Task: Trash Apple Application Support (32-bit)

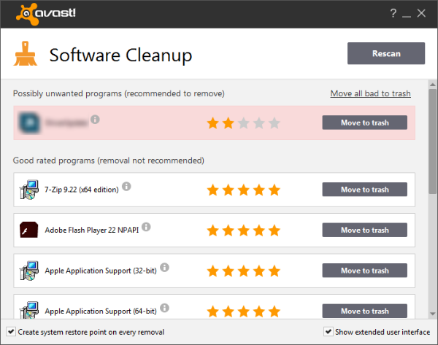Action: (364, 271)
